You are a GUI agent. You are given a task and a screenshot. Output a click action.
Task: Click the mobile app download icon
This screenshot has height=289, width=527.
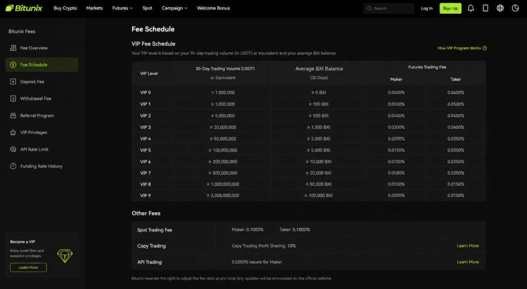pos(485,8)
